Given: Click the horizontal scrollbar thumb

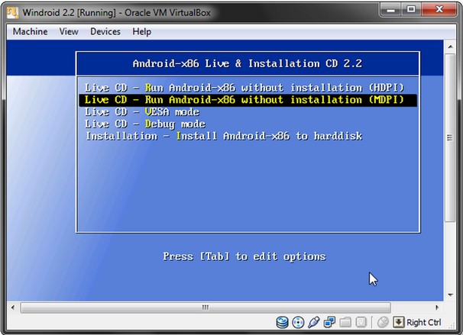Looking at the screenshot, I should point(206,308).
